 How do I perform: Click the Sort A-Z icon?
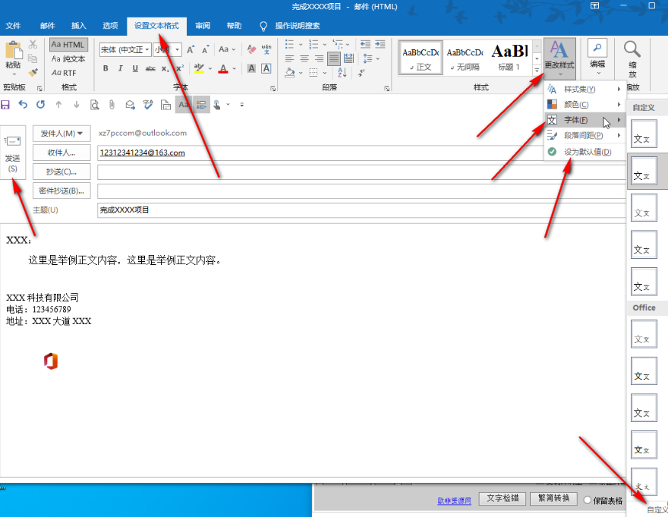pos(342,72)
